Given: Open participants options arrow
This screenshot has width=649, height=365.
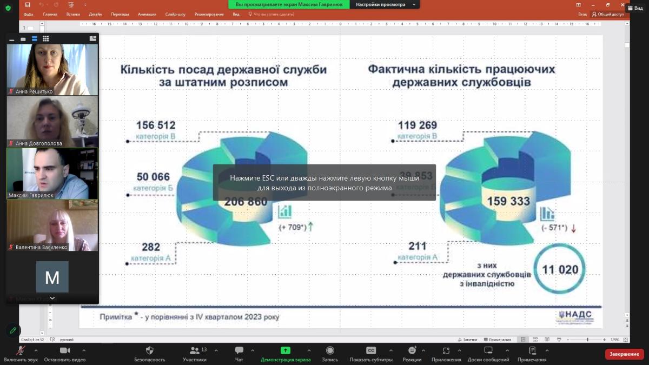Looking at the screenshot, I should pos(216,350).
